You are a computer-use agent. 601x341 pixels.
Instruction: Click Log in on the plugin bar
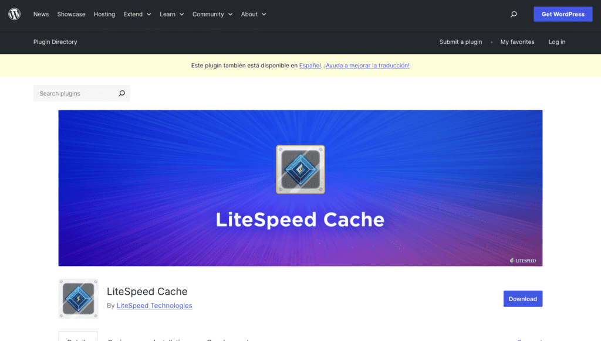[x=556, y=42]
